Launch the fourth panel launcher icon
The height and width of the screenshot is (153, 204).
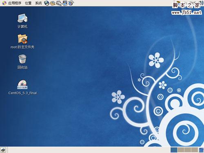(x=65, y=3)
